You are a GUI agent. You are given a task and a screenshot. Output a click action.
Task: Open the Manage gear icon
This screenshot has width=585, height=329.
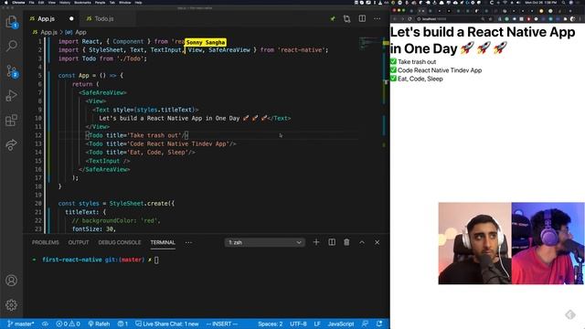(12, 305)
